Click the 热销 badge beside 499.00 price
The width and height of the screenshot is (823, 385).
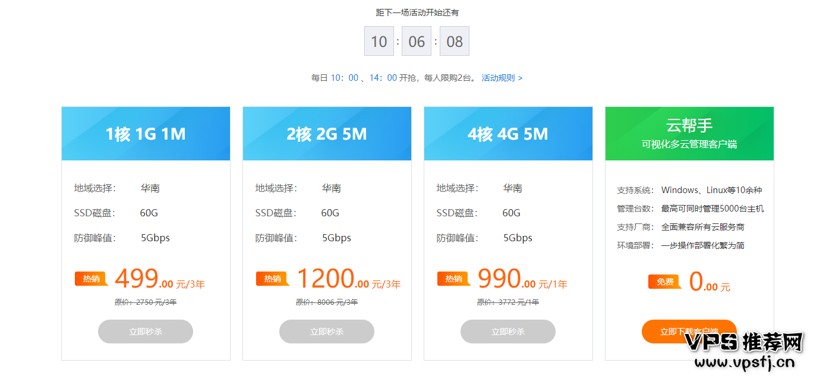91,279
